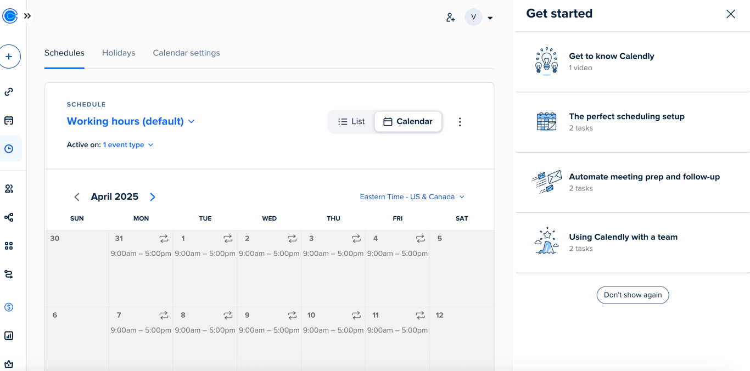Switch to List view
This screenshot has height=371, width=750.
(351, 122)
